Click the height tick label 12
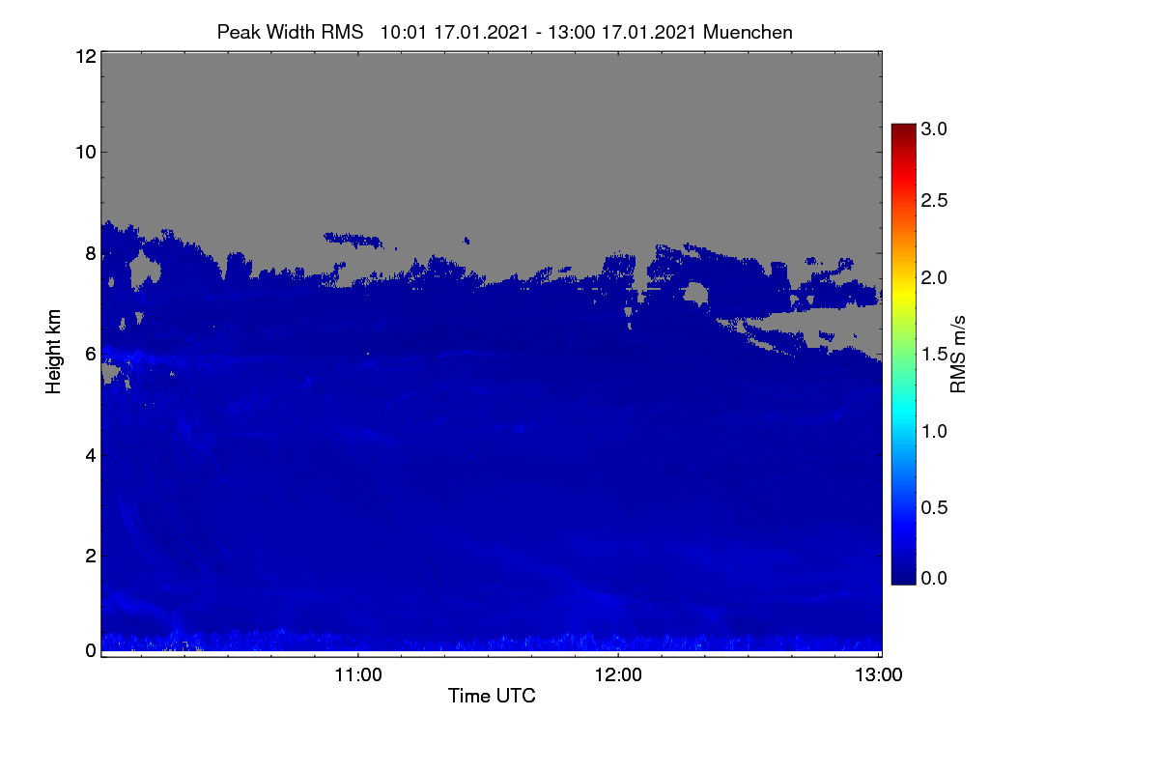 point(85,56)
